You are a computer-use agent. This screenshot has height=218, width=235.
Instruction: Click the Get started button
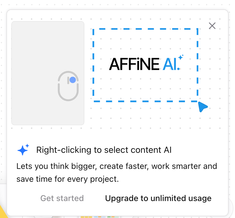[62, 198]
